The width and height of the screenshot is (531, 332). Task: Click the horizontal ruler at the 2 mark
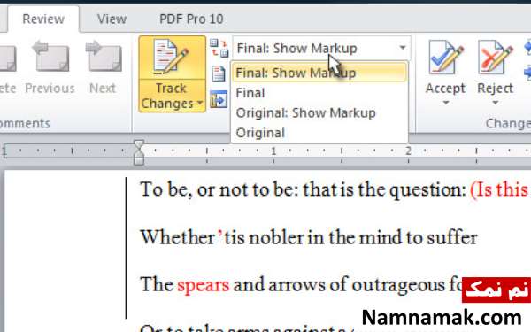[408, 151]
